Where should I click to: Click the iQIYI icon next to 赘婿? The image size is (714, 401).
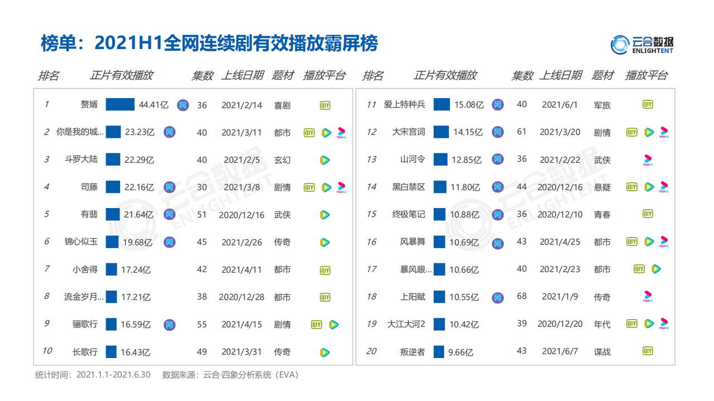click(x=325, y=105)
